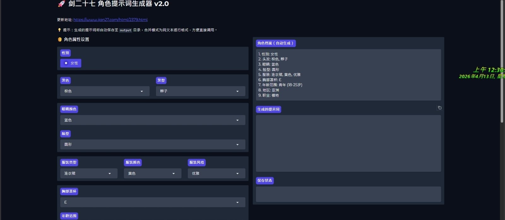The width and height of the screenshot is (505, 220).
Task: Click the 保存状态 output field
Action: pyautogui.click(x=348, y=194)
